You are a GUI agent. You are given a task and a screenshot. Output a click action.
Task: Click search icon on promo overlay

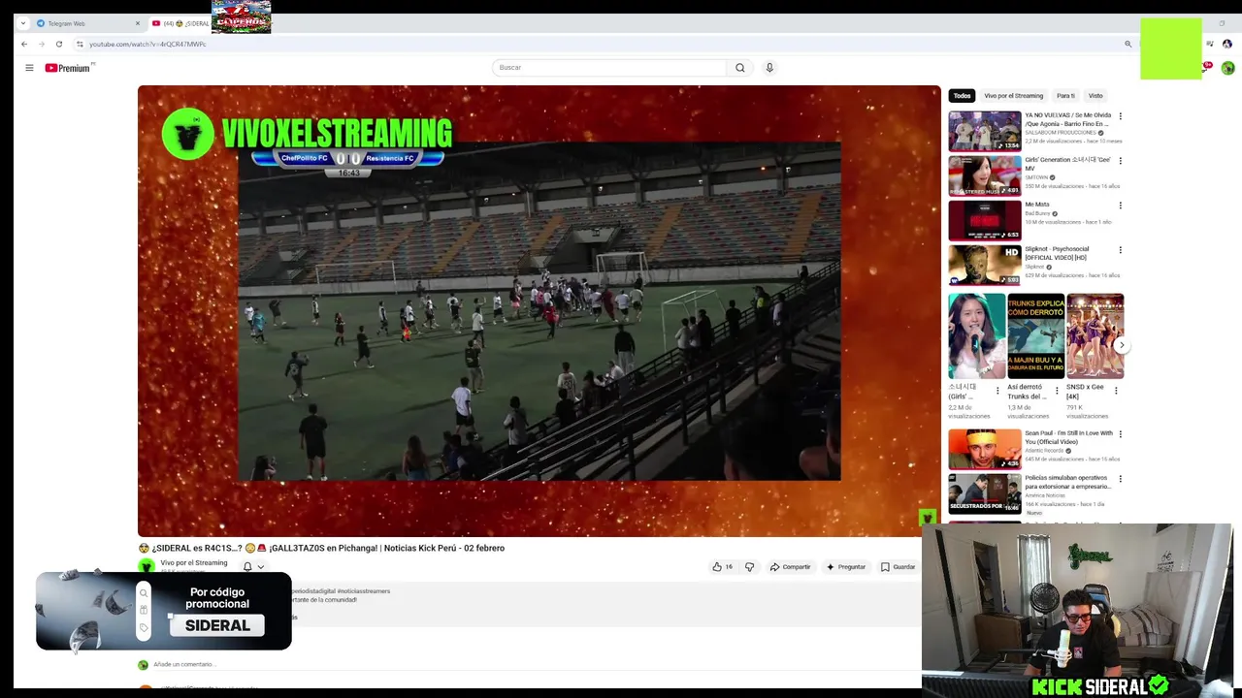point(144,593)
